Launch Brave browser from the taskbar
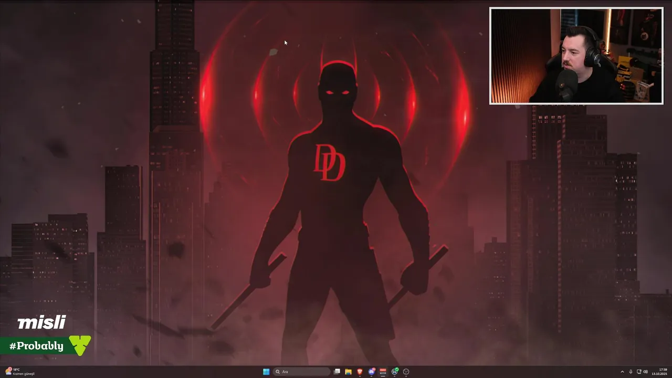 click(x=360, y=372)
